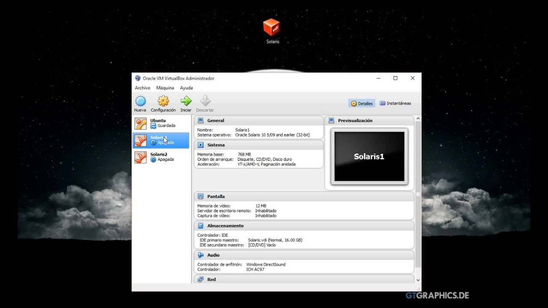This screenshot has width=548, height=308.
Task: Open the Ayuda menu
Action: click(x=186, y=88)
